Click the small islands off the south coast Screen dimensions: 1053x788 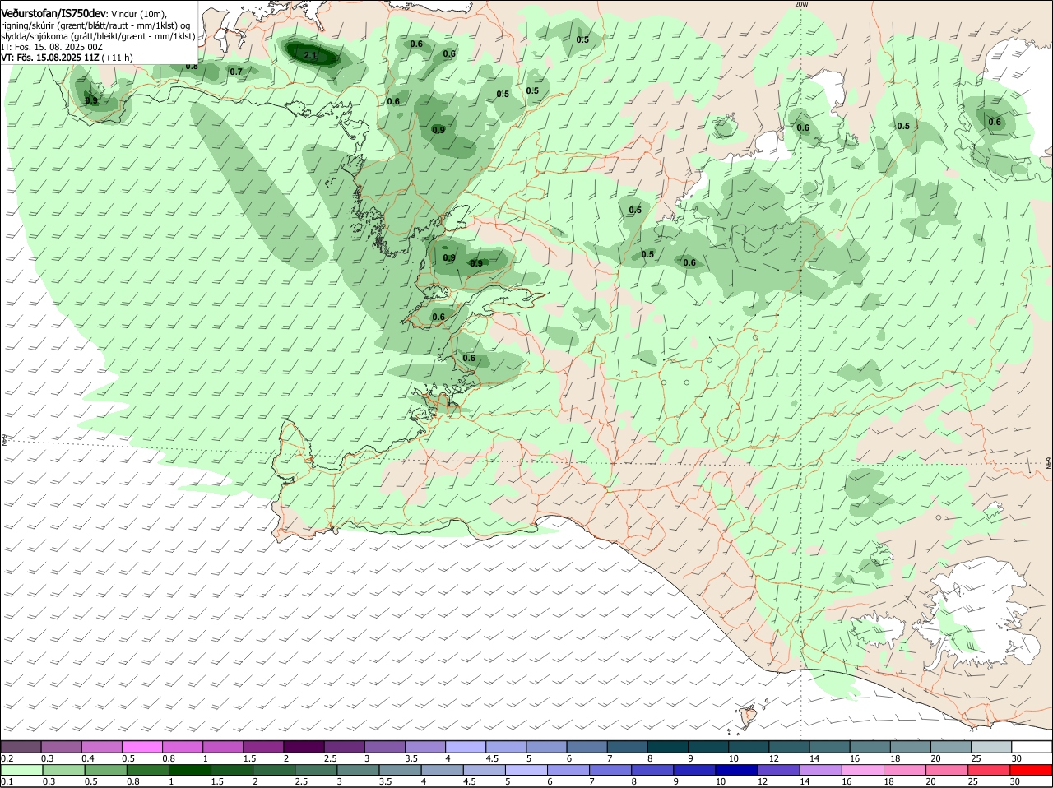coord(748,715)
